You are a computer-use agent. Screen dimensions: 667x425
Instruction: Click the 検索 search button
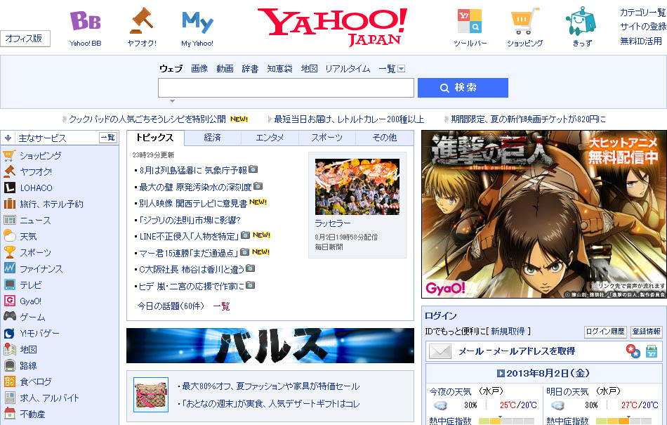(463, 88)
